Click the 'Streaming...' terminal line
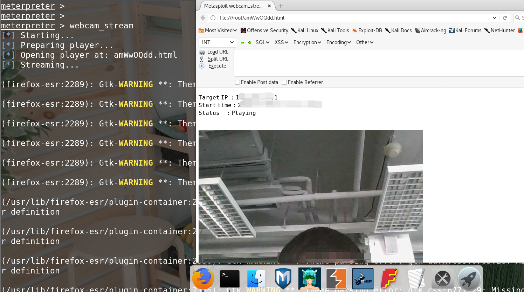Viewport: 524px width, 292px height. [x=40, y=65]
